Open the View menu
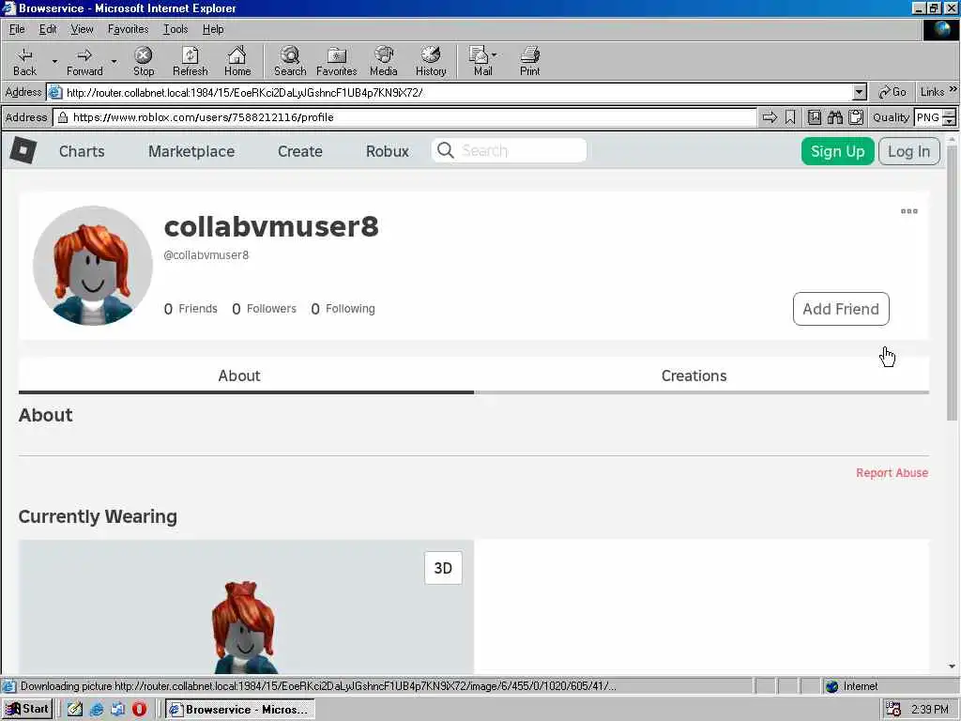 point(82,29)
